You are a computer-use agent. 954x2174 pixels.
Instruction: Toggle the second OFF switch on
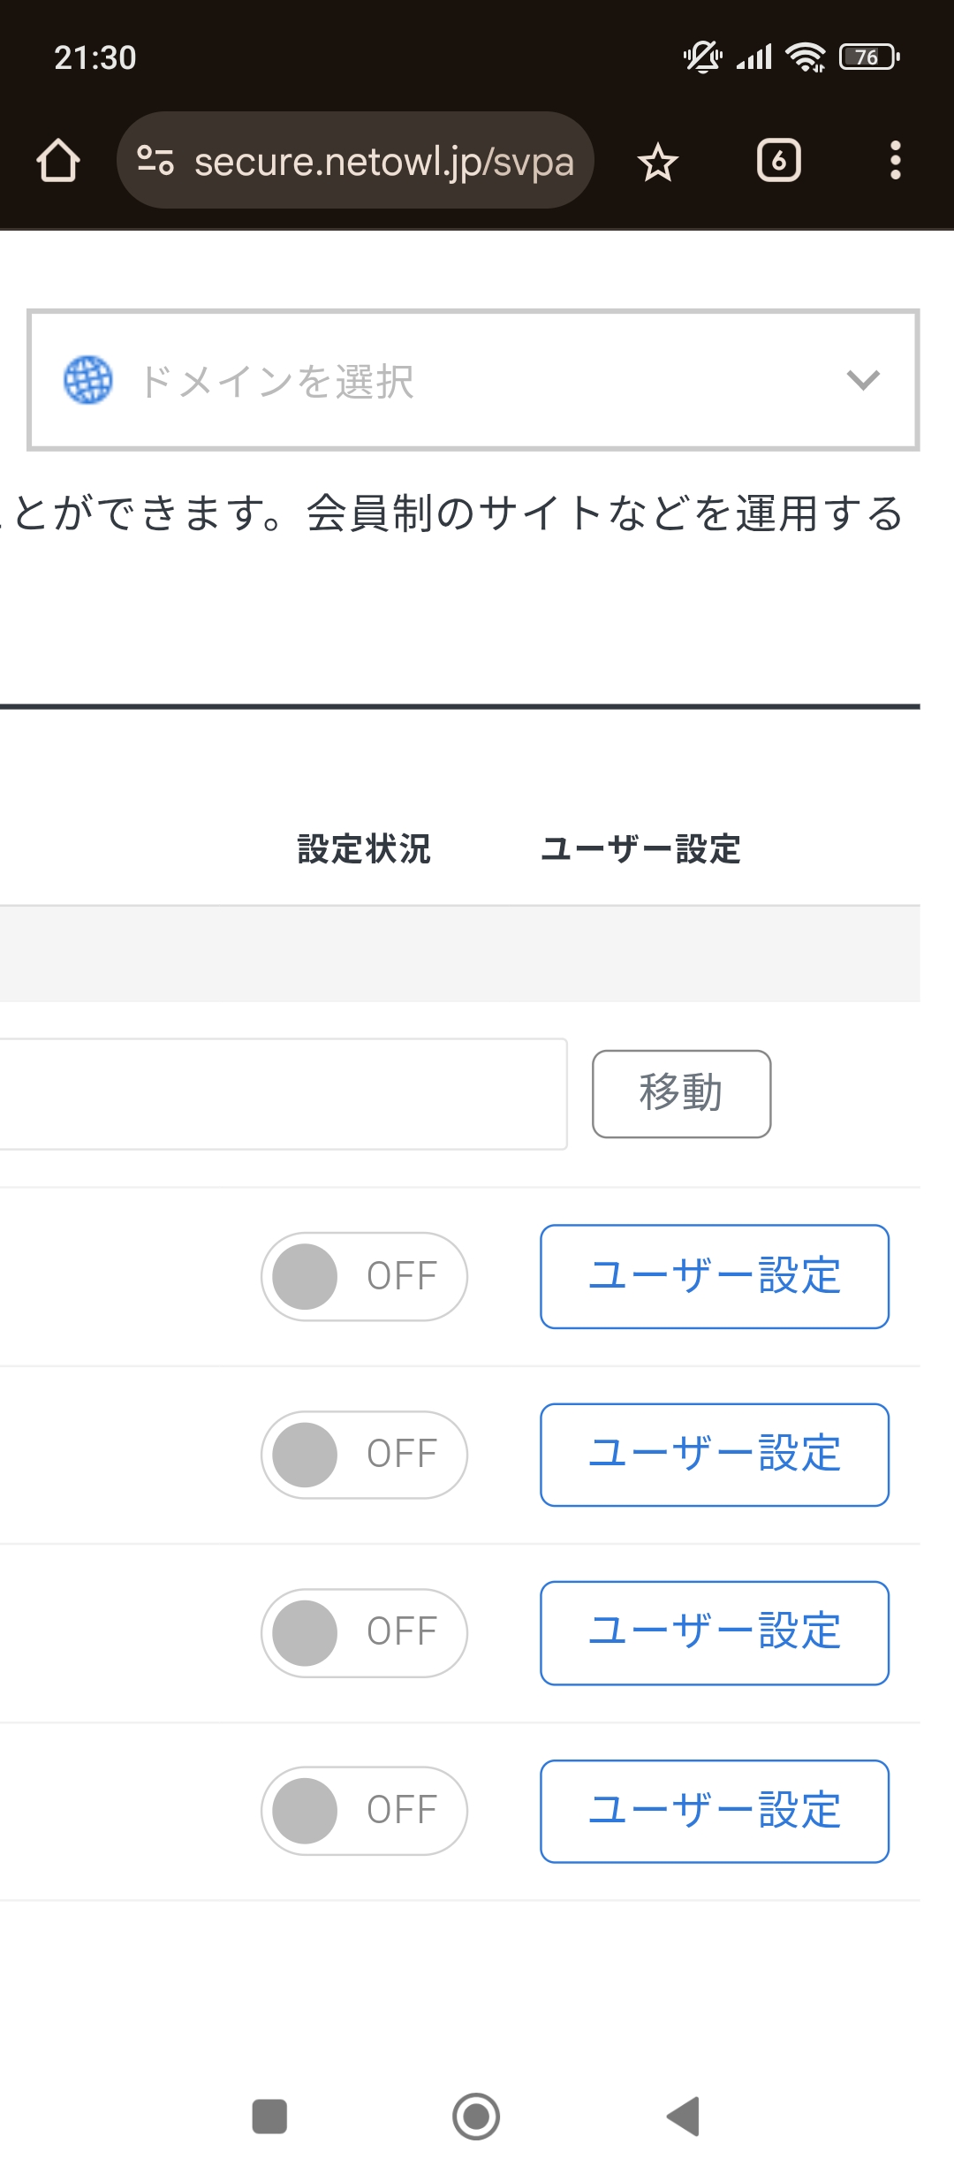[364, 1455]
